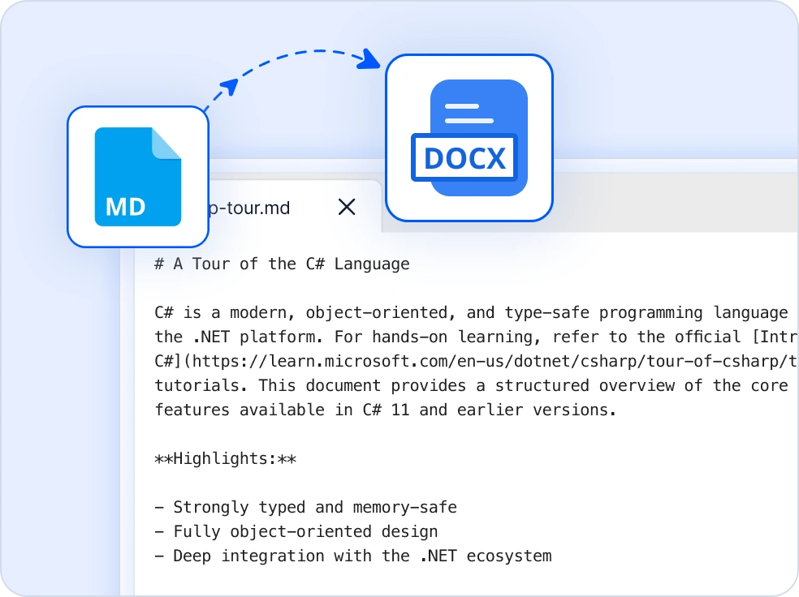Click the MD file icon card
Image resolution: width=799 pixels, height=597 pixels.
(x=138, y=177)
